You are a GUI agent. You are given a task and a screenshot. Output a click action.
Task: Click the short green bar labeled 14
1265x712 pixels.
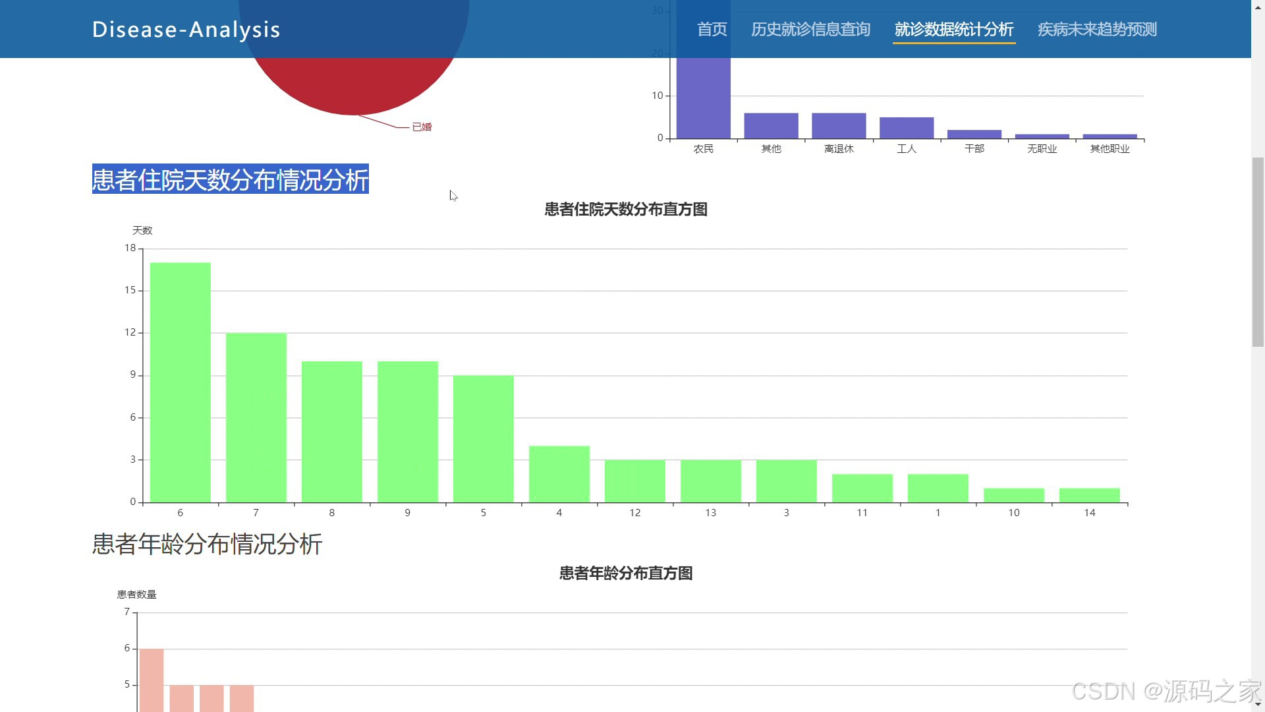tap(1089, 495)
